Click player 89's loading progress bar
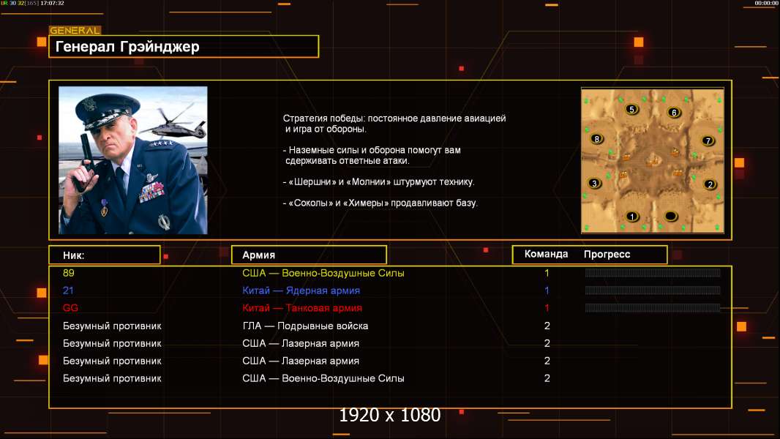780x439 pixels. pos(653,272)
